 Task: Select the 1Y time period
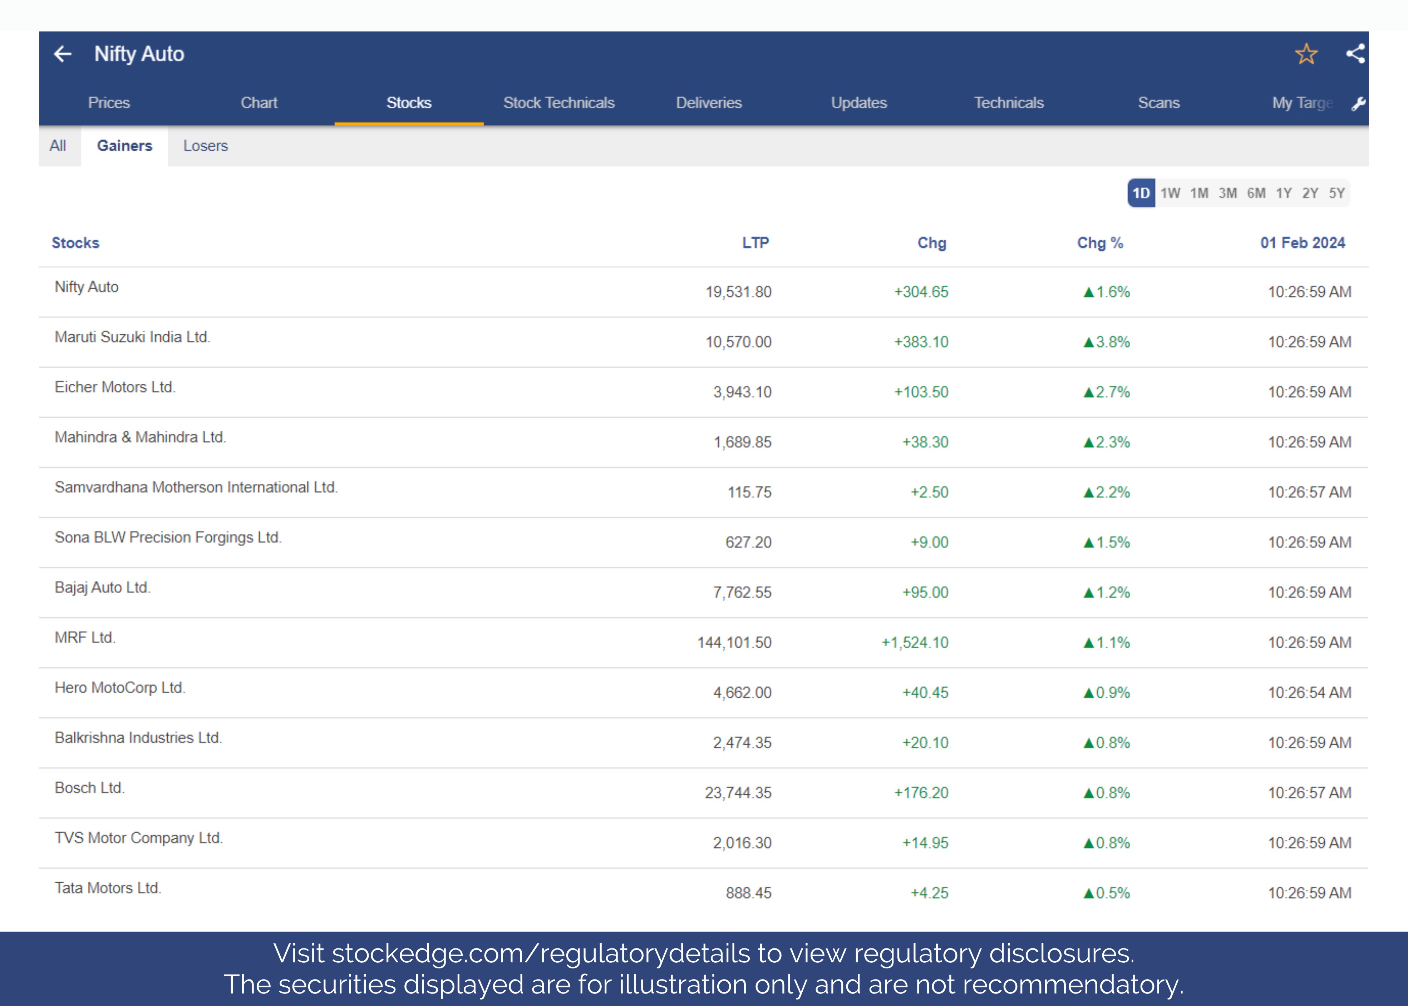[x=1284, y=193]
